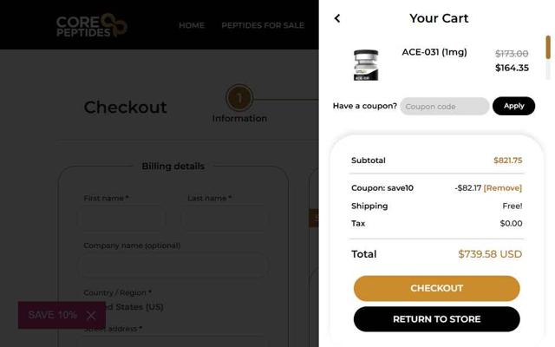
Task: Click the back arrow in cart panel
Action: click(337, 18)
